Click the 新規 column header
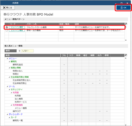Screen dimensions: 132x126 [x=78, y=55]
